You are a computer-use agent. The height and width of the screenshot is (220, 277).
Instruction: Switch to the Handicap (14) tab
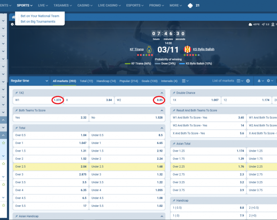click(x=106, y=81)
